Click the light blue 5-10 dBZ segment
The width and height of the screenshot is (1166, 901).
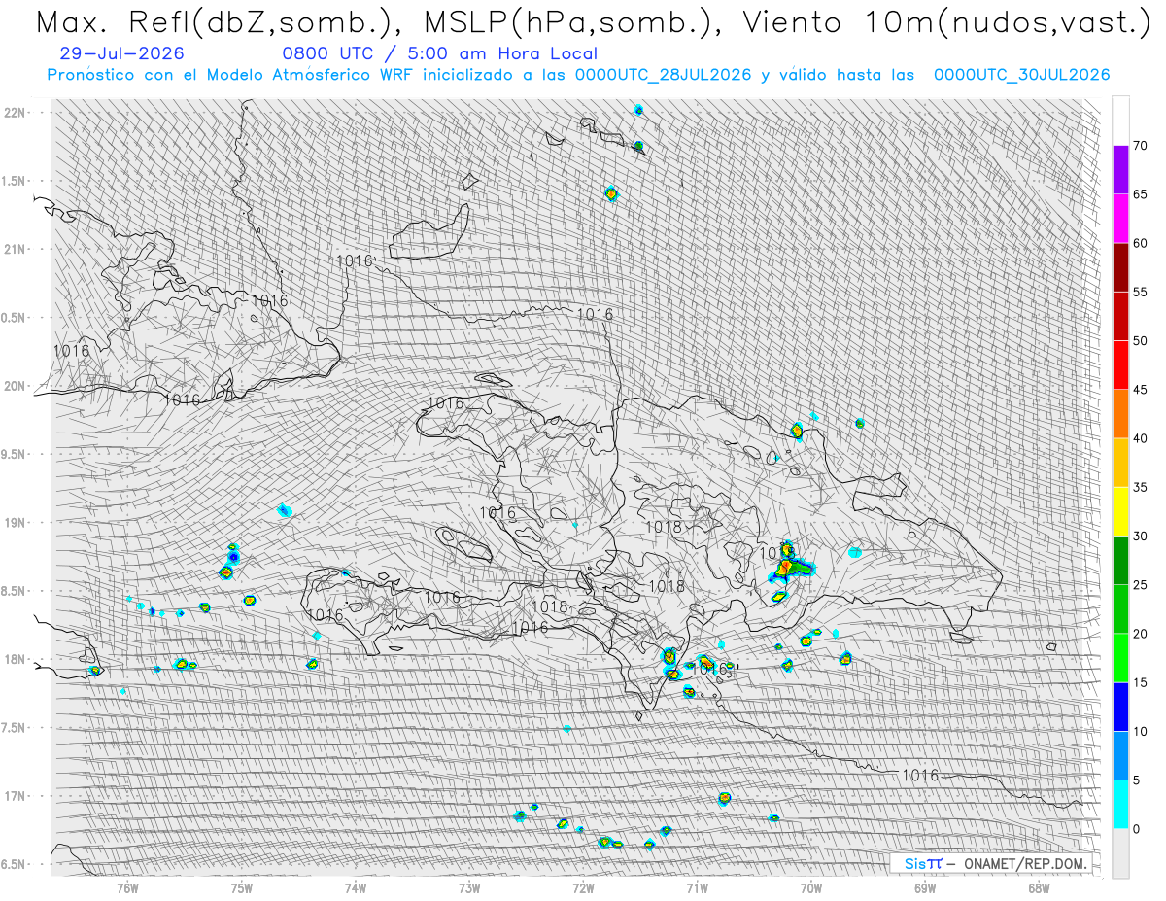[1120, 755]
